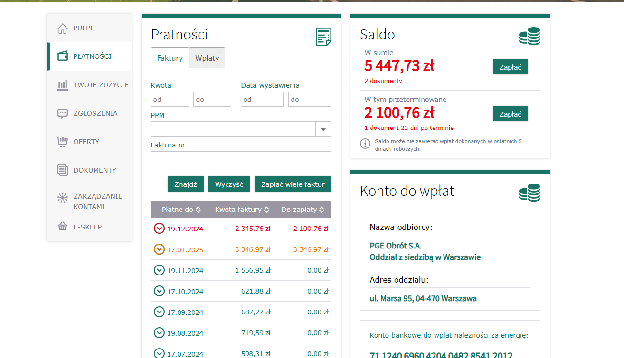Viewport: 624px width, 358px height.
Task: Click the Wyczyść button
Action: (229, 184)
